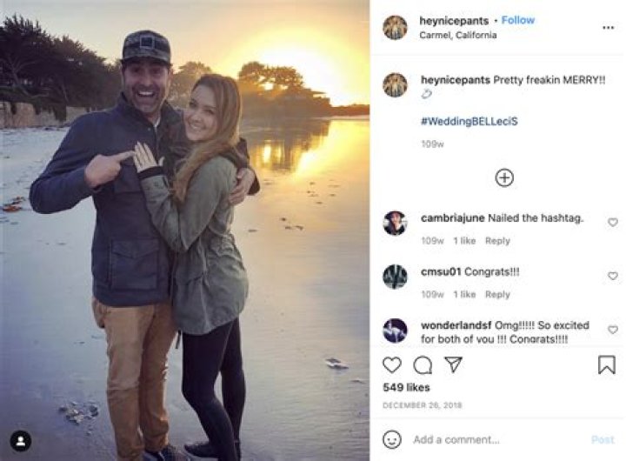Follow the heynicepants account
Screen dimensions: 626x461
(518, 20)
